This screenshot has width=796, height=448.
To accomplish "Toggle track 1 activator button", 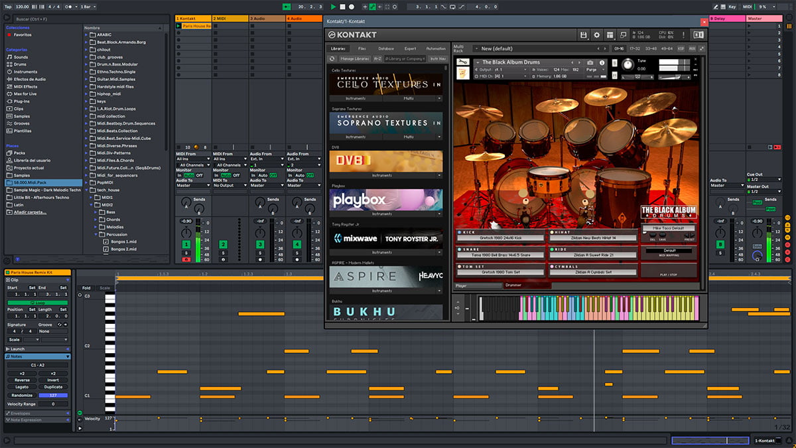I will [186, 245].
